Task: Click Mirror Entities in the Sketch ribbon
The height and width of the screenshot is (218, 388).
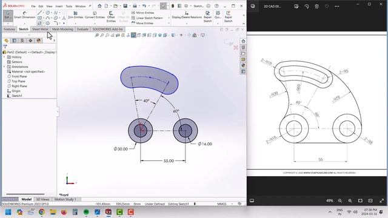Action: pos(143,13)
